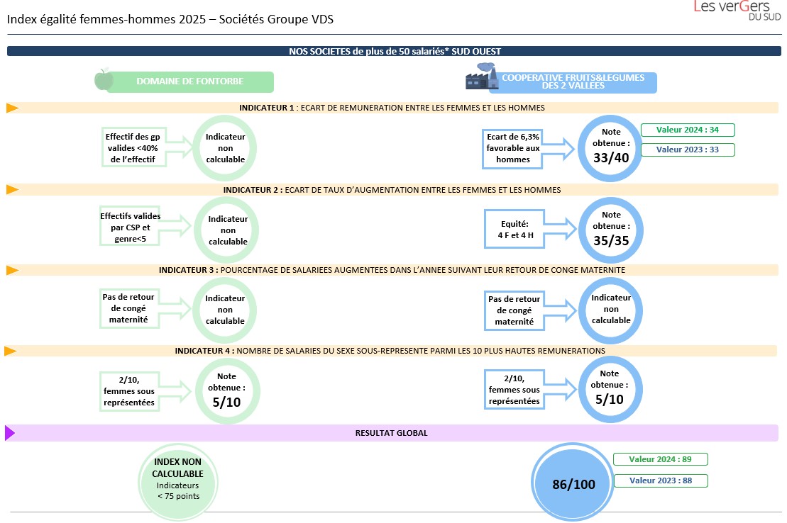Click the Valeur 2024 : 34 box
This screenshot has width=787, height=523.
coord(688,130)
